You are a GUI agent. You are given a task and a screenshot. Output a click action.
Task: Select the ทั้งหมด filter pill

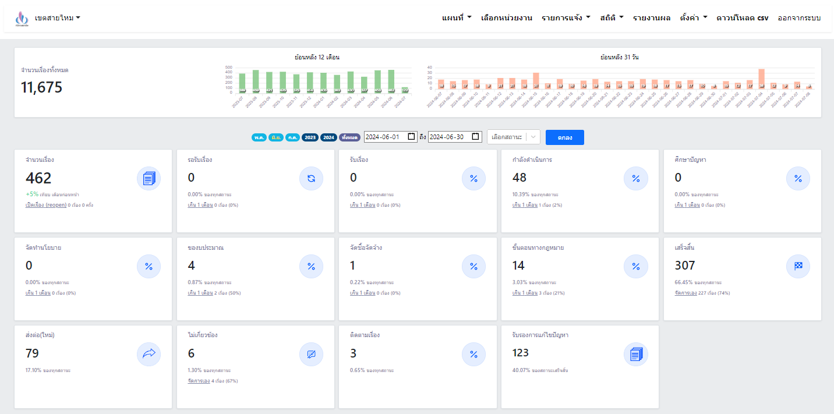349,137
